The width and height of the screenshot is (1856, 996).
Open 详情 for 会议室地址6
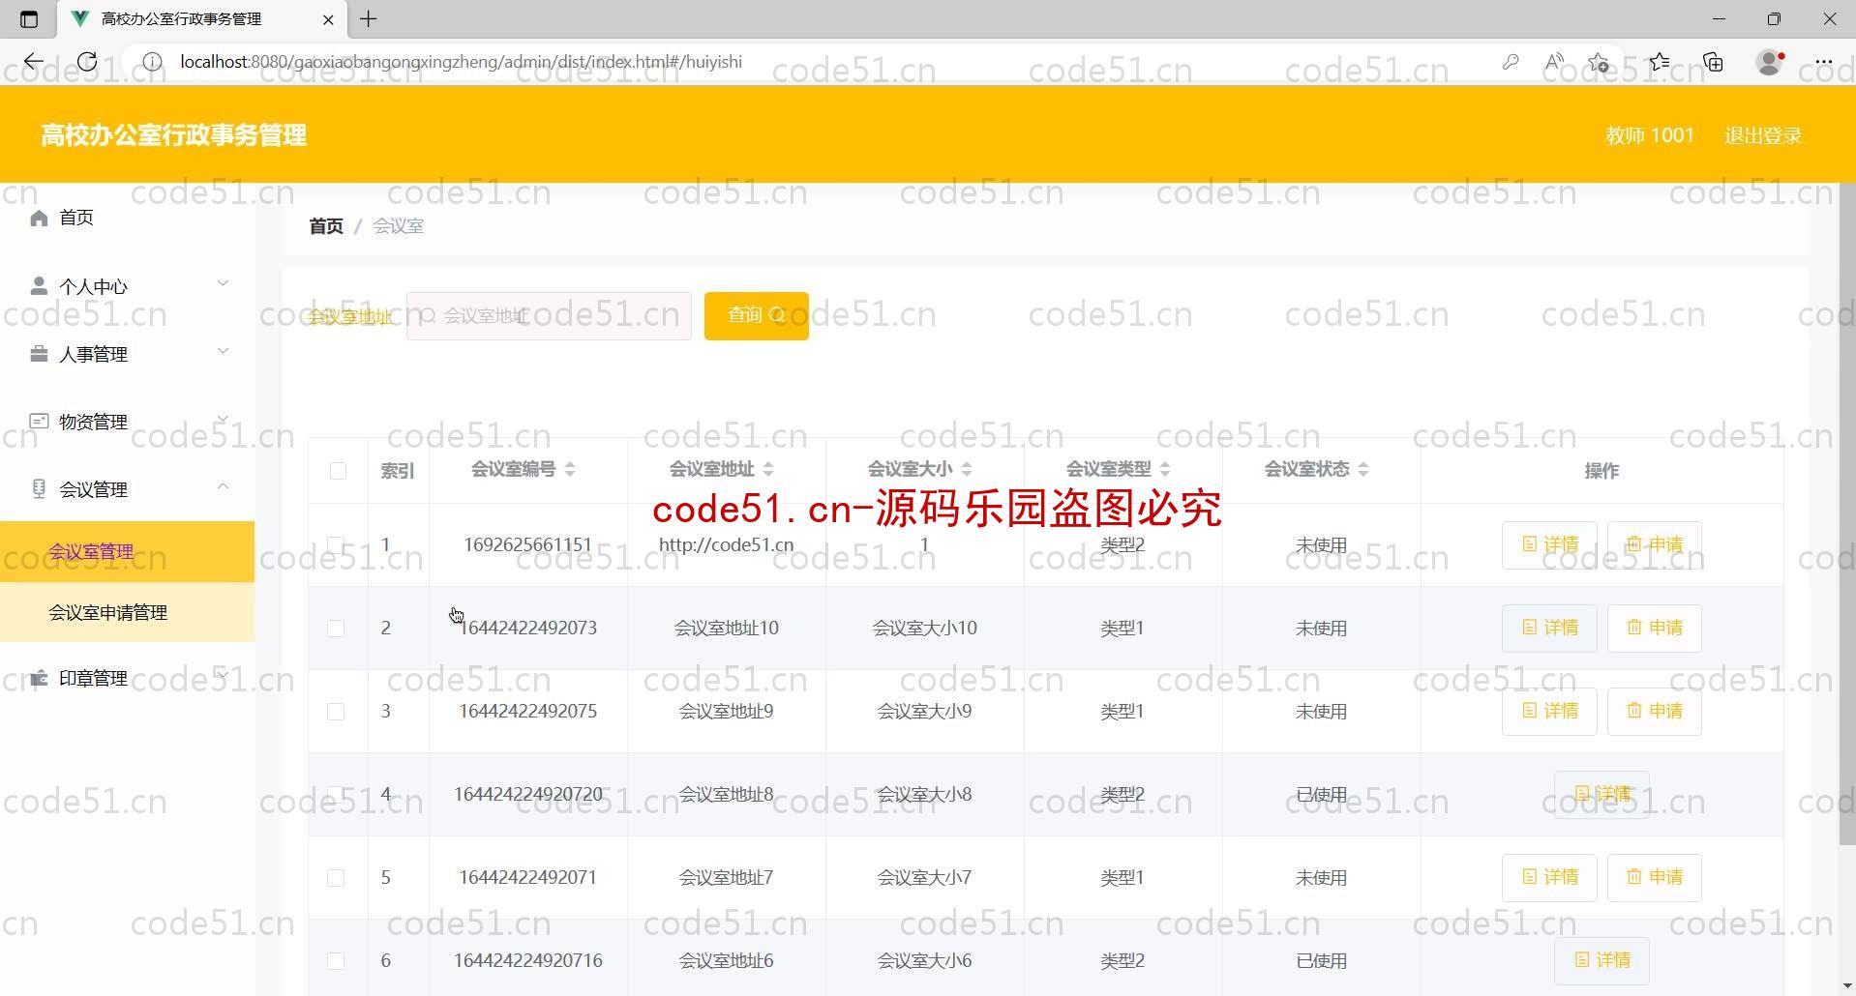(x=1602, y=960)
